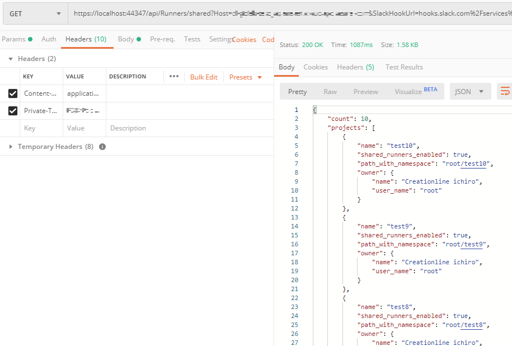Collapse the Headers (2) section

(11, 59)
